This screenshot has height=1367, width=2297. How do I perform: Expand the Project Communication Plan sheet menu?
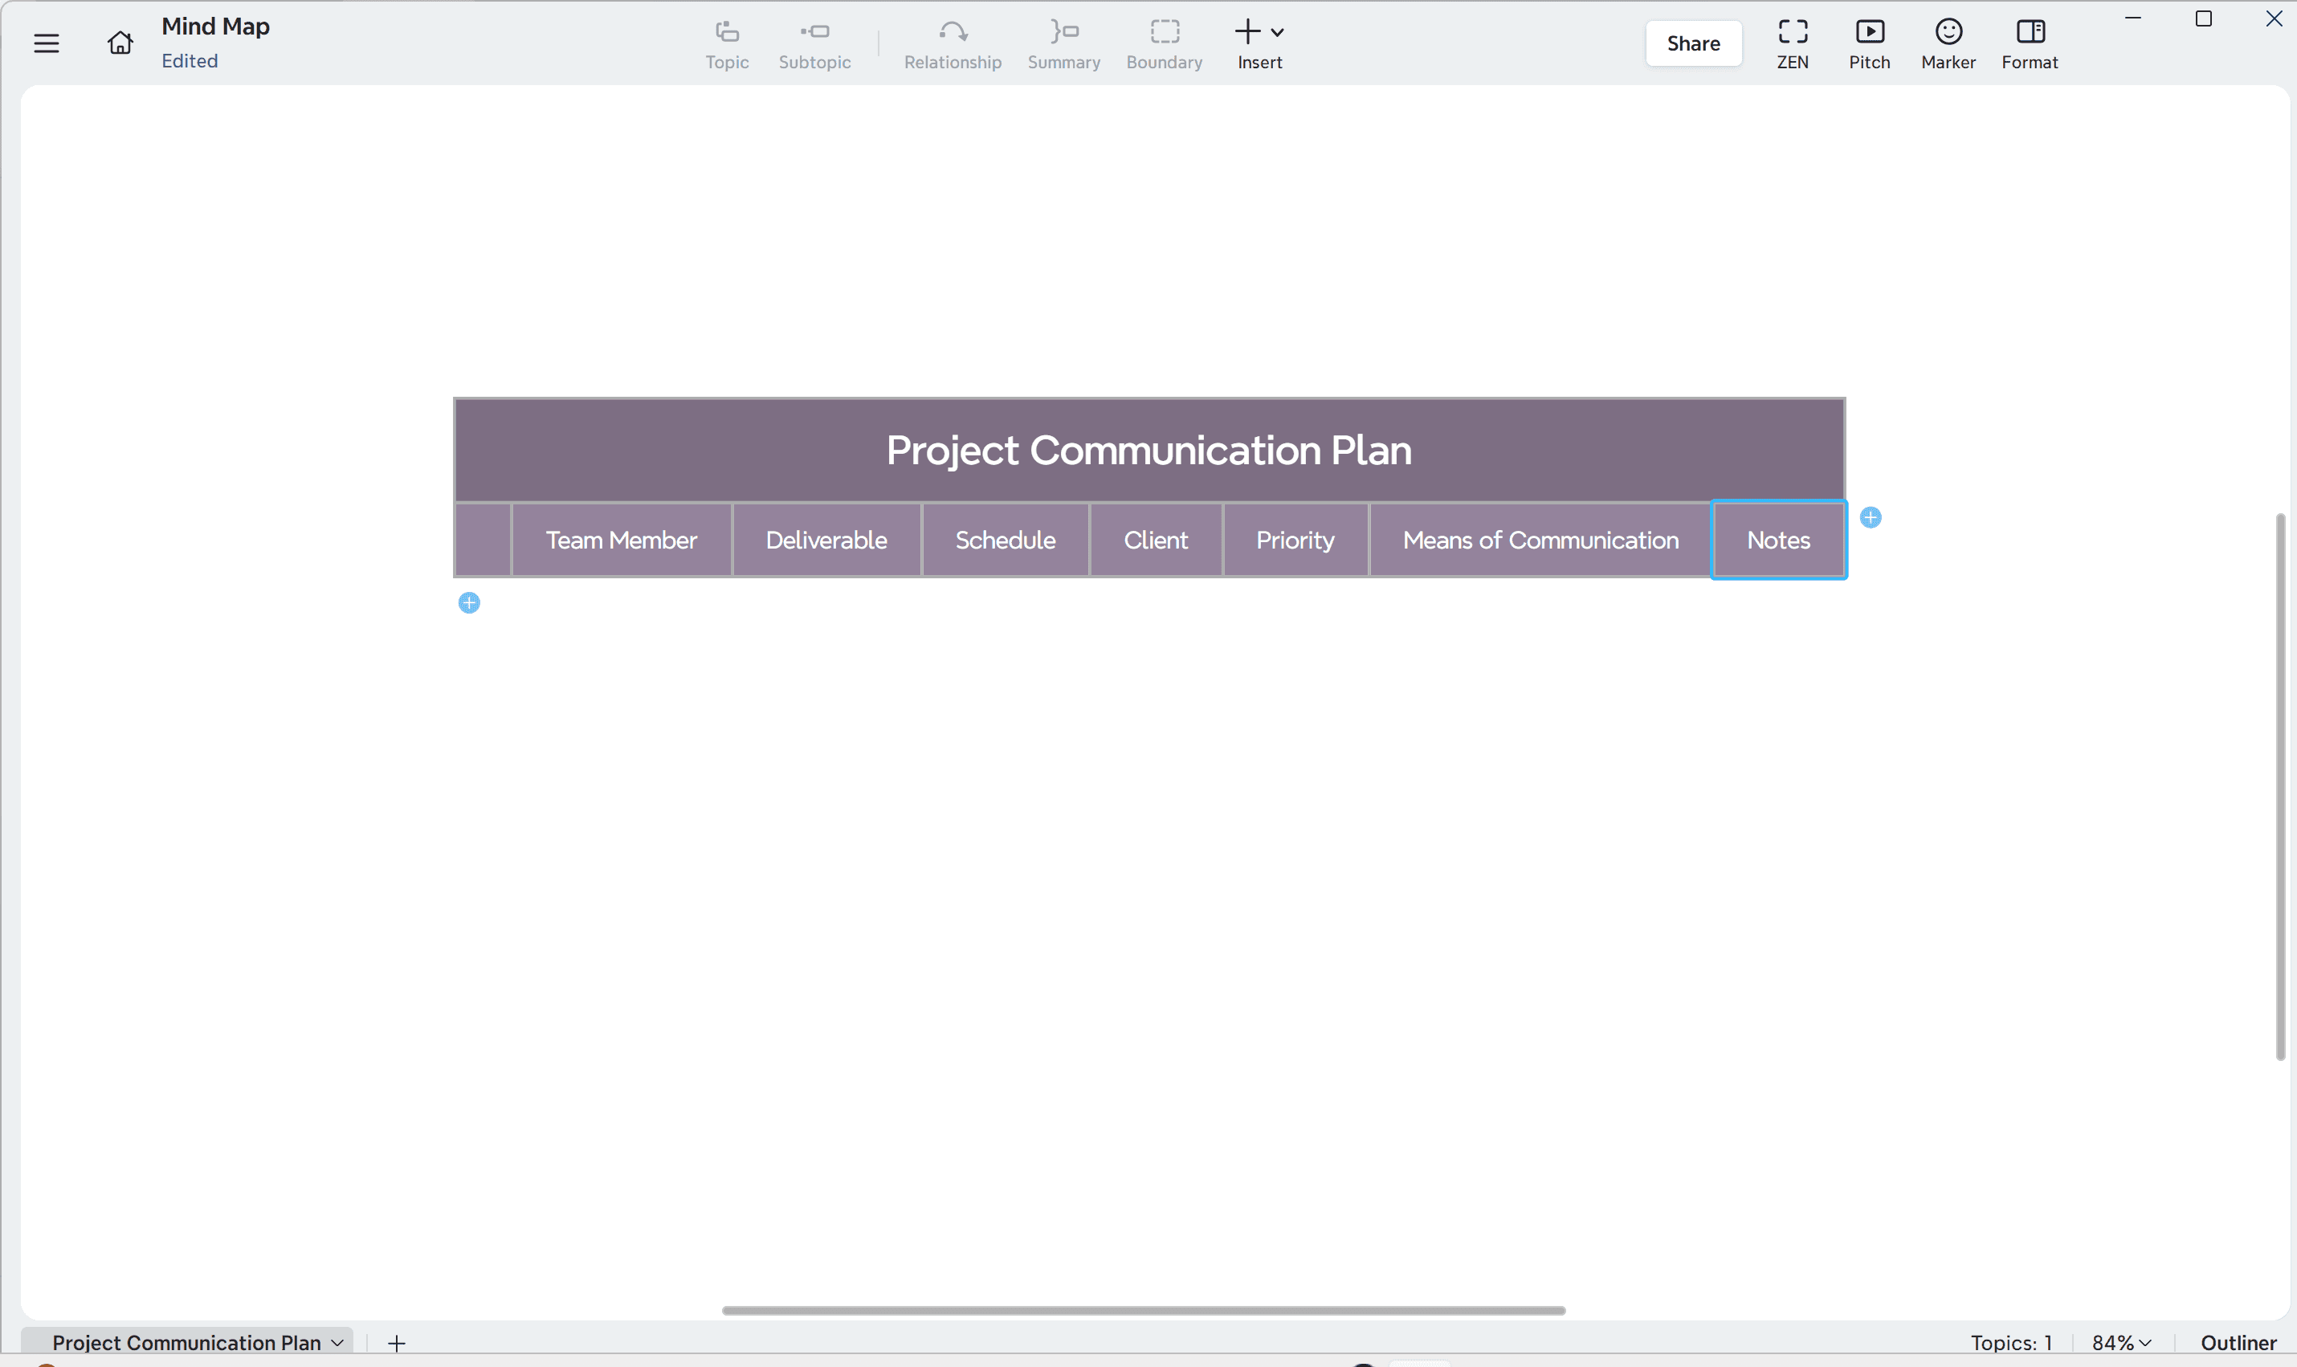coord(337,1342)
